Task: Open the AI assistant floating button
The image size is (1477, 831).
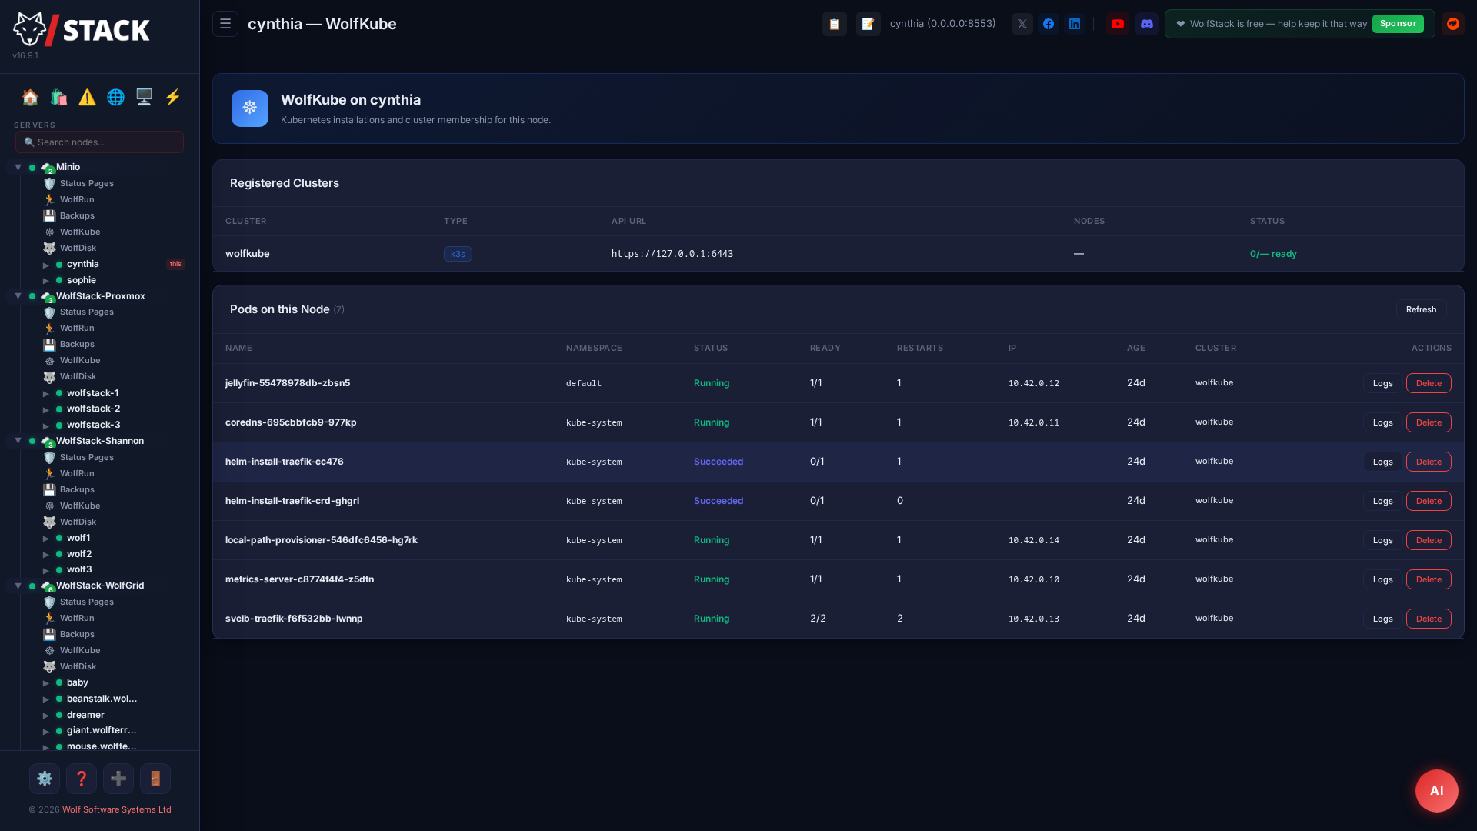Action: 1436,790
